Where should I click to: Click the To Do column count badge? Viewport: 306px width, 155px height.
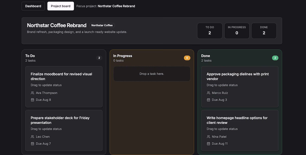click(x=99, y=58)
